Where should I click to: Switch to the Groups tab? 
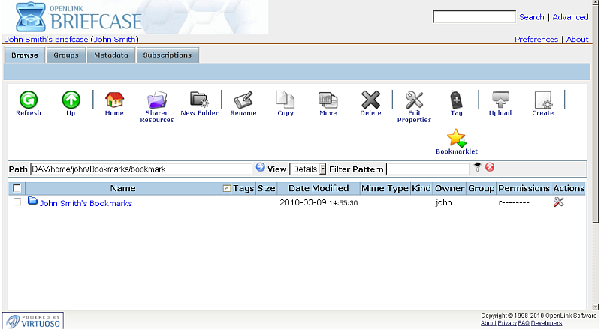(66, 55)
